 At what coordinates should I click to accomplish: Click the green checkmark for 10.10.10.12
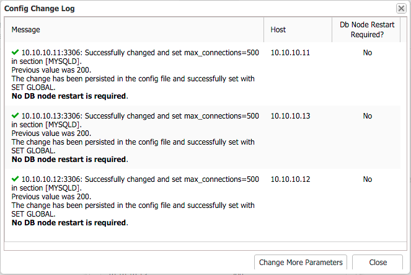click(15, 178)
